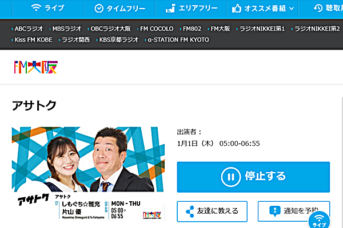Open α-STATION FM KYOTO station
This screenshot has width=343, height=228.
pyautogui.click(x=178, y=40)
